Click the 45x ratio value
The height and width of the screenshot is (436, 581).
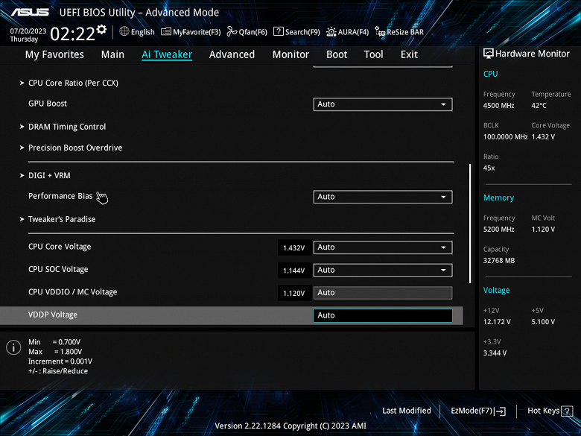click(x=489, y=168)
